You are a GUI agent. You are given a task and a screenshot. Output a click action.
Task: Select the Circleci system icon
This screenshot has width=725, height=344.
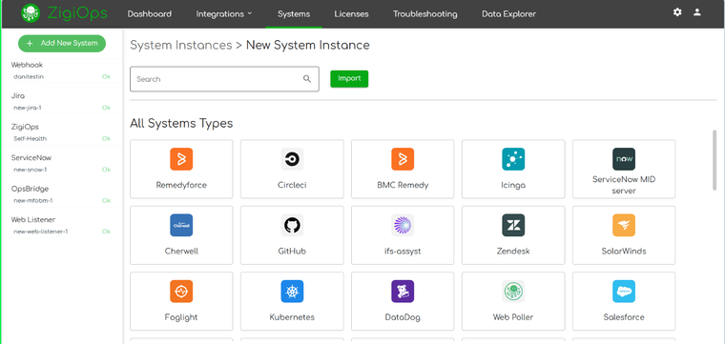point(292,159)
